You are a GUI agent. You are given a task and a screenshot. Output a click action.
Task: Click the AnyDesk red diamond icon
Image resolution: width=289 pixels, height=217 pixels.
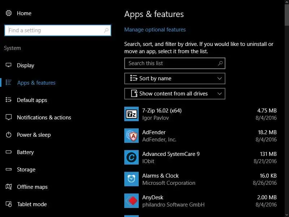click(131, 201)
